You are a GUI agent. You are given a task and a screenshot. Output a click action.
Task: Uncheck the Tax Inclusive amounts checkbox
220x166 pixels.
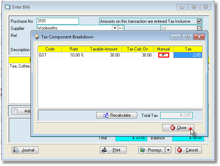[199, 21]
